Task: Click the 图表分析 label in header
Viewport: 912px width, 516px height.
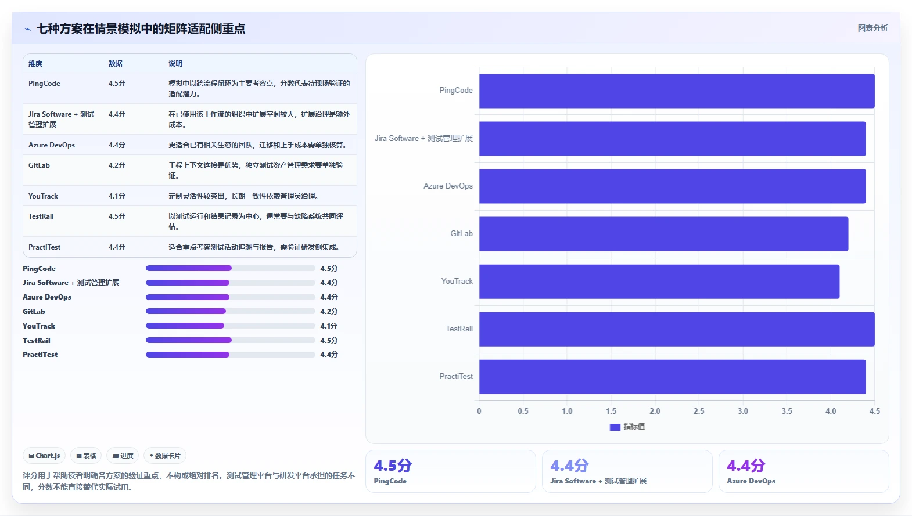Action: click(872, 28)
